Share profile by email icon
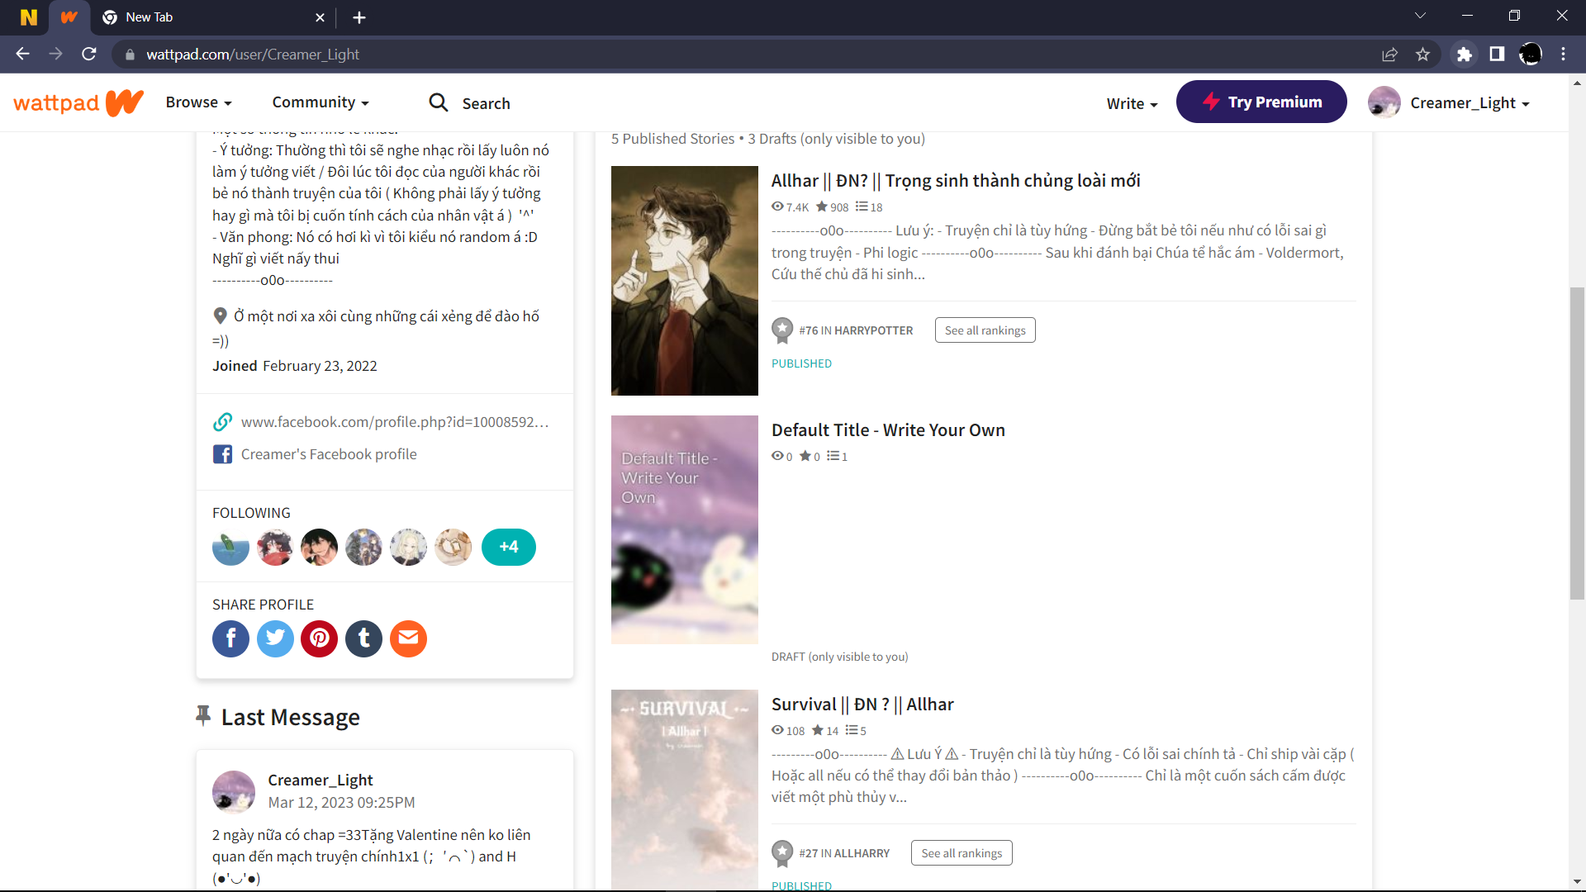 (408, 638)
